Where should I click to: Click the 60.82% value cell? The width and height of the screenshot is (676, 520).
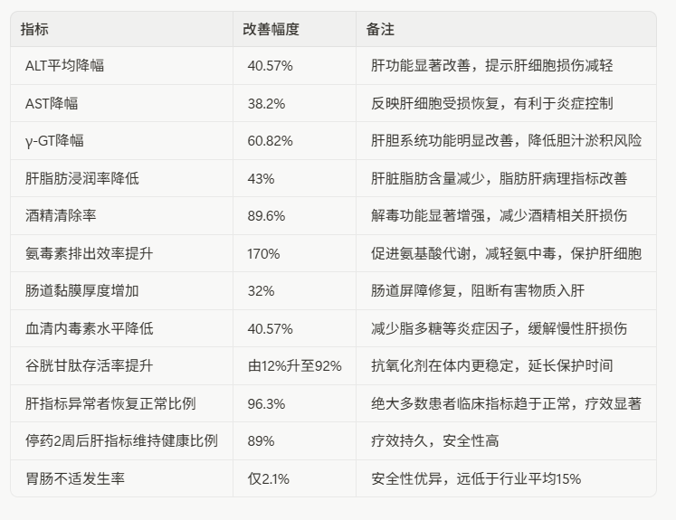271,140
